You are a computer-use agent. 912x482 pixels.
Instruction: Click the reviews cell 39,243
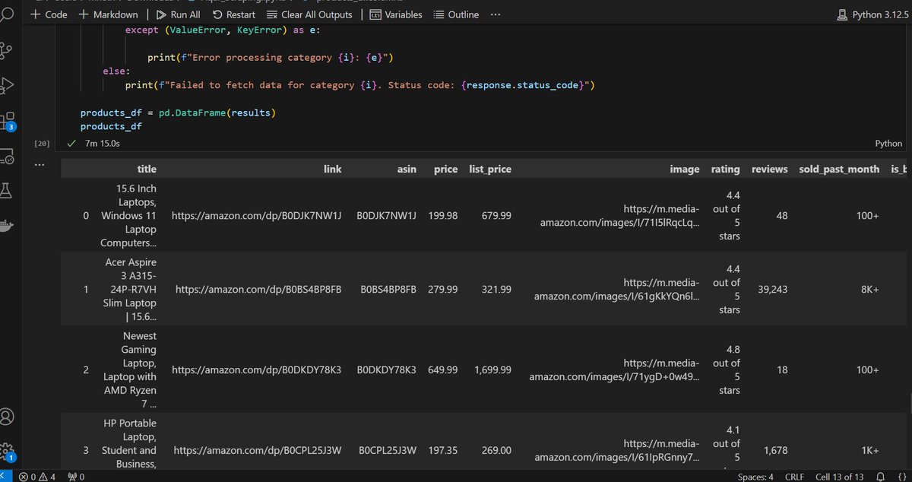[x=773, y=289]
